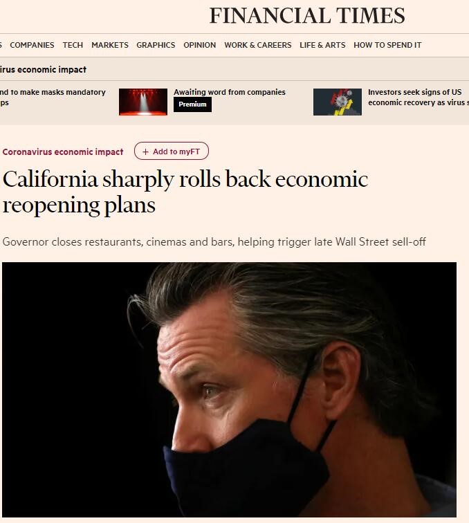This screenshot has width=469, height=523.
Task: Read Awaiting word from companies article
Action: 230,92
